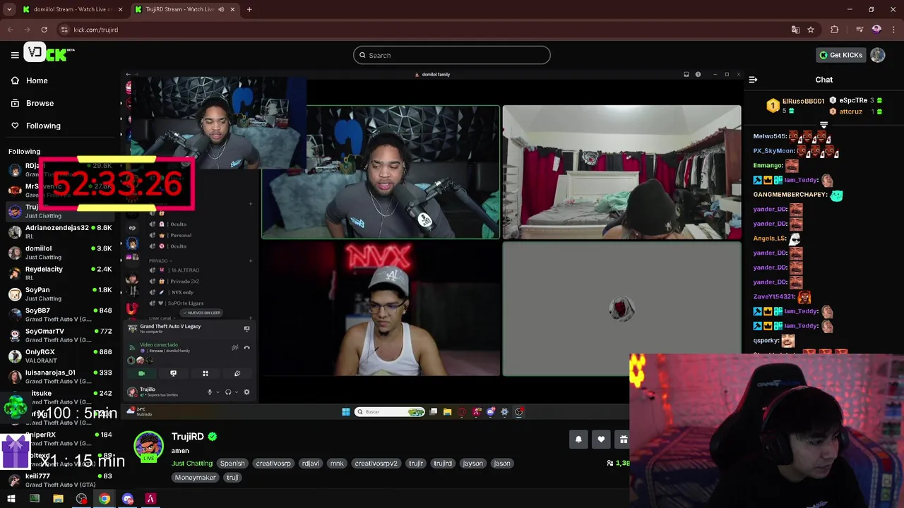This screenshot has width=904, height=508.
Task: Open Discord from the Windows taskbar
Action: pos(128,499)
